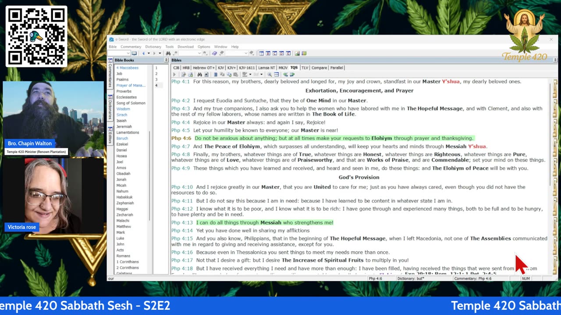Image resolution: width=561 pixels, height=315 pixels.
Task: Click the pin icon on Bible Books panel
Action: coord(166,60)
